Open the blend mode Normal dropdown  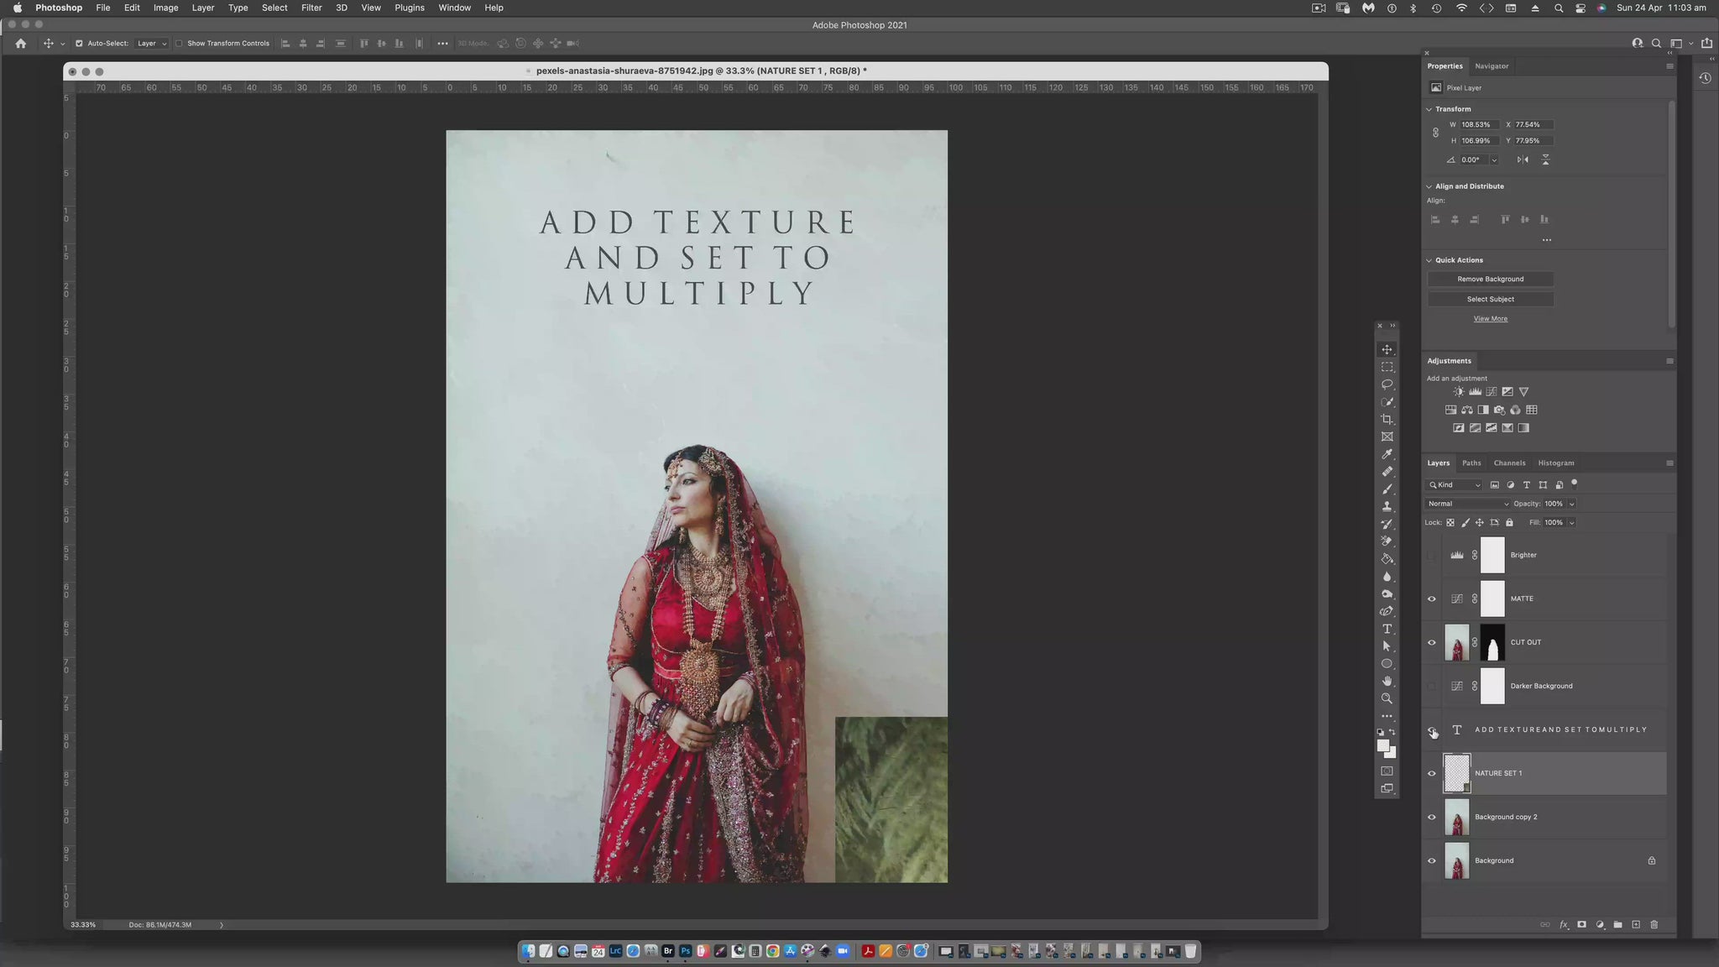1467,504
